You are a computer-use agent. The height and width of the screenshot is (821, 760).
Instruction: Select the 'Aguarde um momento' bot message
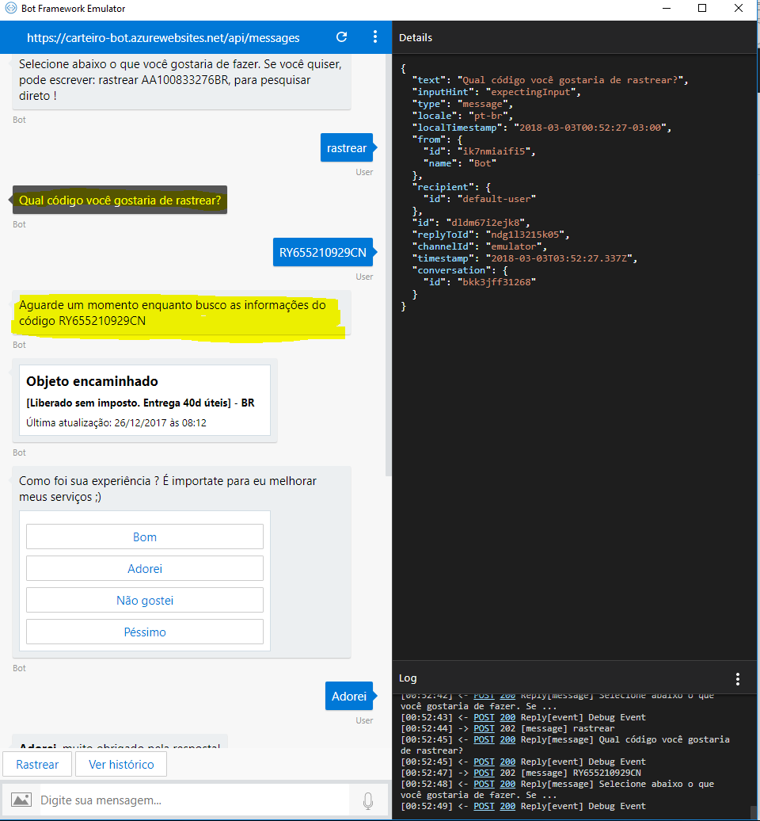tap(181, 312)
